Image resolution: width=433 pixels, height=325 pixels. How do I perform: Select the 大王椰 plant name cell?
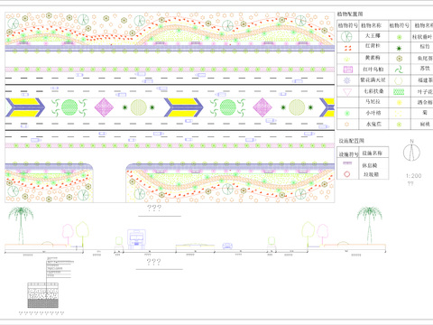point(373,36)
